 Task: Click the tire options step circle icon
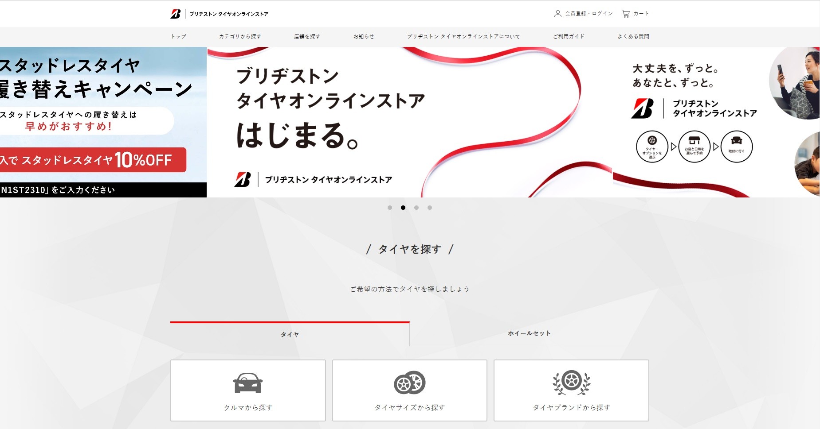(652, 147)
